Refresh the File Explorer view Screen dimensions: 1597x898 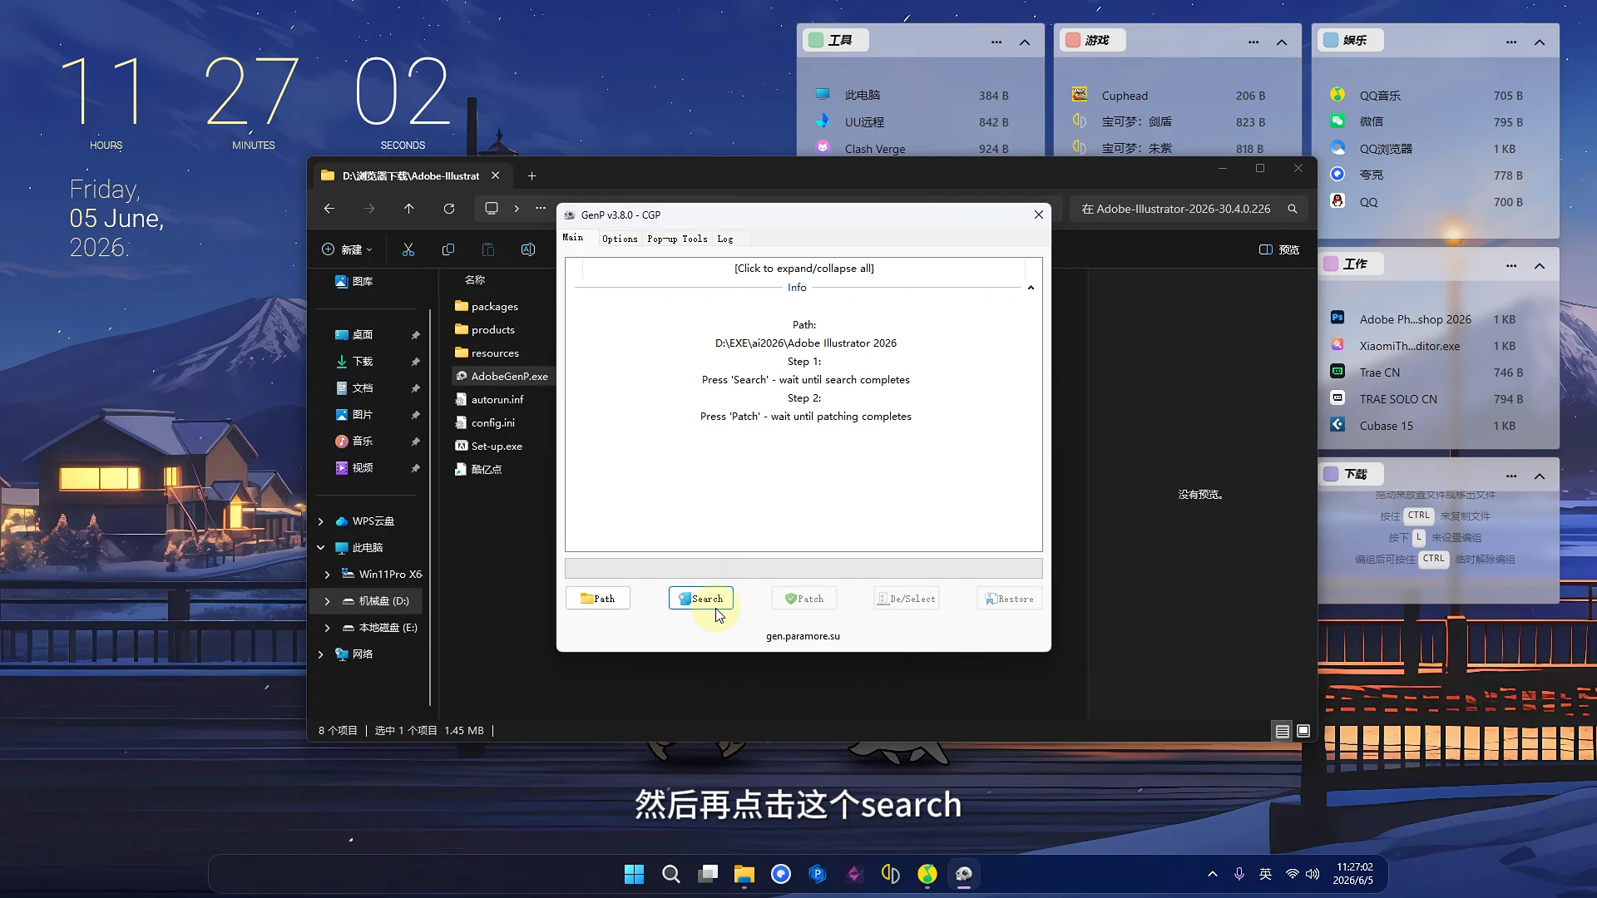tap(449, 209)
